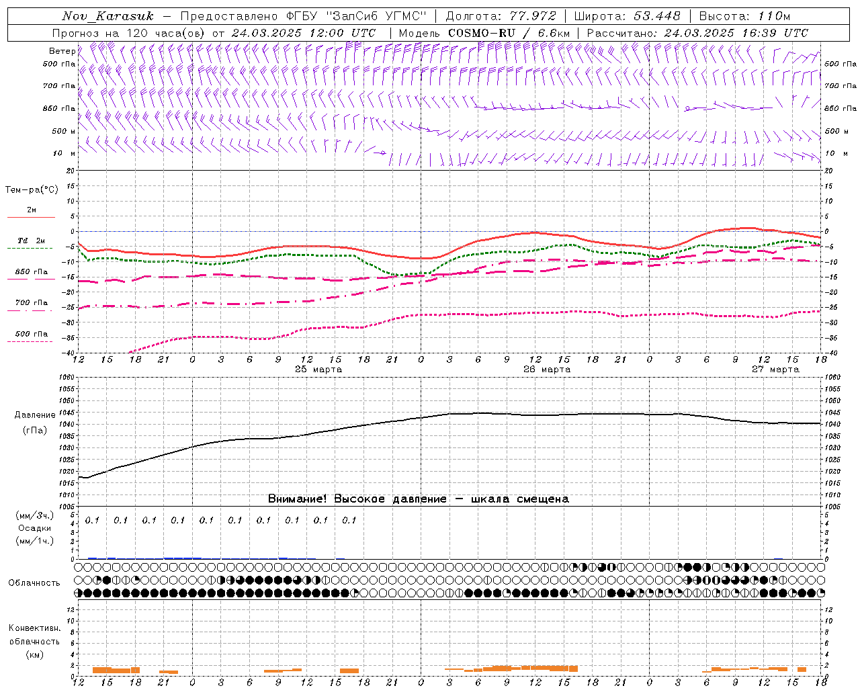Viewport: 860px width, 688px height.
Task: Click the Долгота: 77.972 value
Action: click(x=501, y=16)
